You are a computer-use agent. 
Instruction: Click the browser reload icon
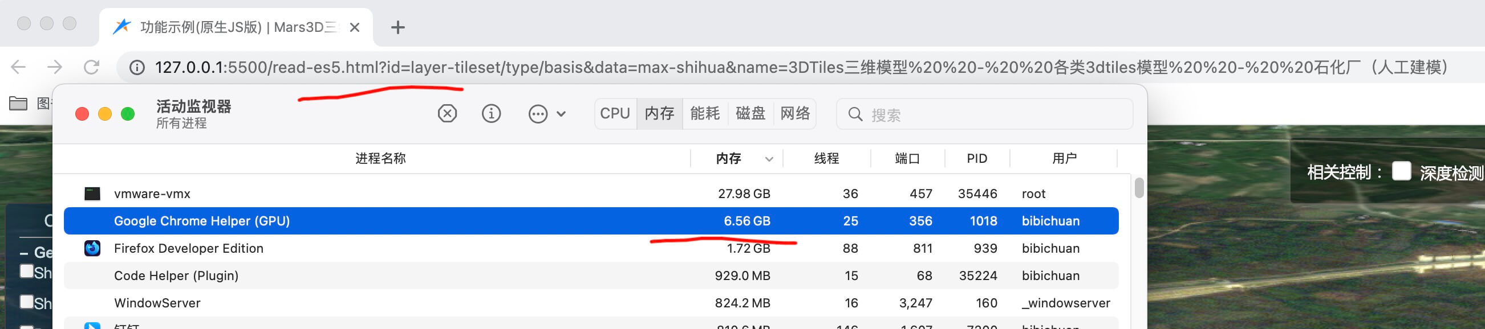[92, 67]
